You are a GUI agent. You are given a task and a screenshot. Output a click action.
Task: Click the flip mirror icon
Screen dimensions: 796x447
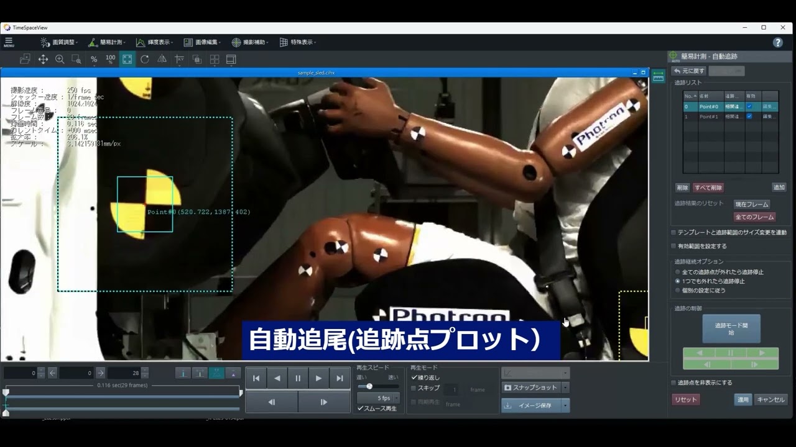pos(162,59)
